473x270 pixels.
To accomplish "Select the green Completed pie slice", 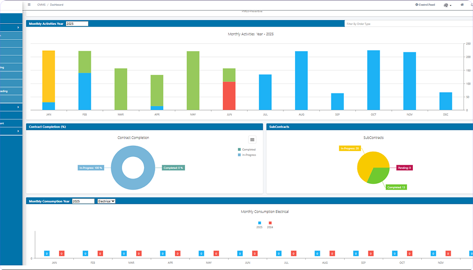I will [x=378, y=175].
